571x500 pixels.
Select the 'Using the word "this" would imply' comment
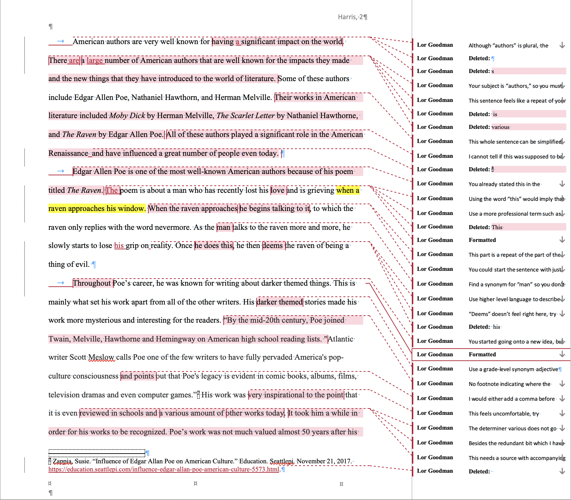coord(491,199)
